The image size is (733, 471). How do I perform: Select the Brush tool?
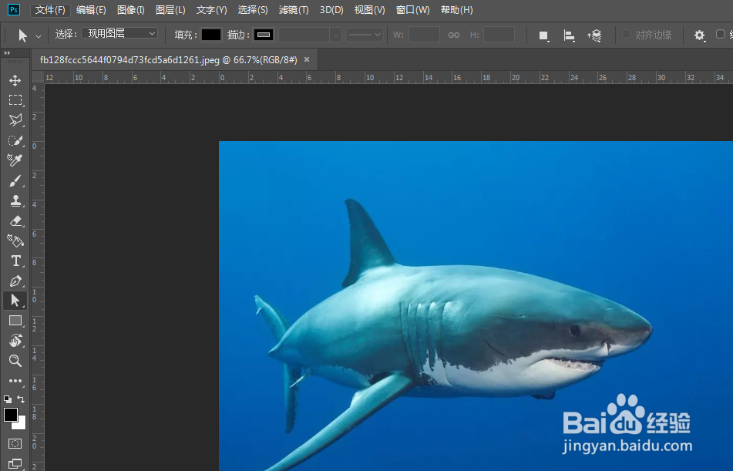15,180
